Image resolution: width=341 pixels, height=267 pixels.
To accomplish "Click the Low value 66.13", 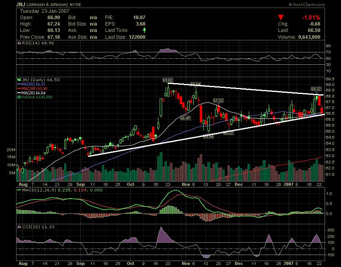I will coord(54,30).
